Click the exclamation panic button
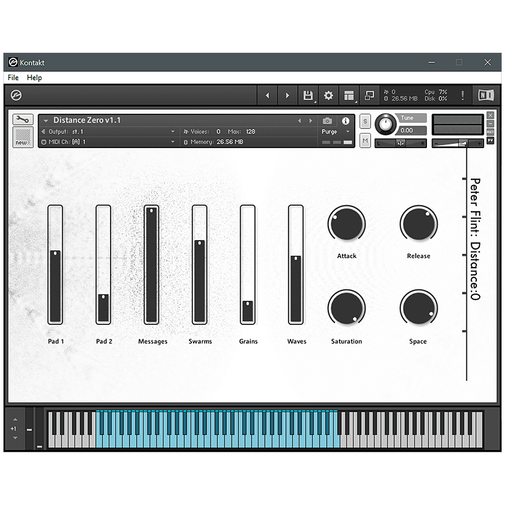 (462, 95)
